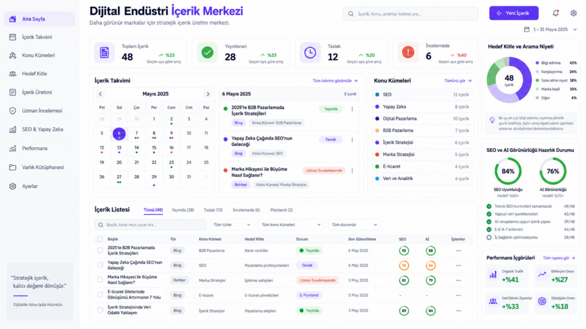Click the Taslak clock icon
This screenshot has width=586, height=329.
[310, 53]
